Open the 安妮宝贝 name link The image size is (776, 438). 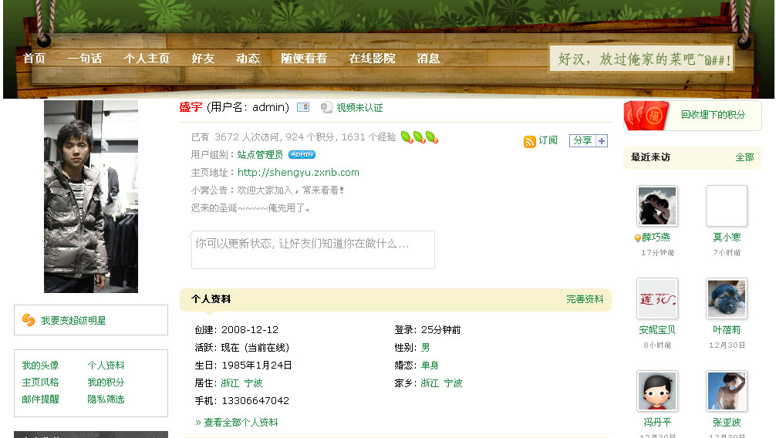pos(656,329)
